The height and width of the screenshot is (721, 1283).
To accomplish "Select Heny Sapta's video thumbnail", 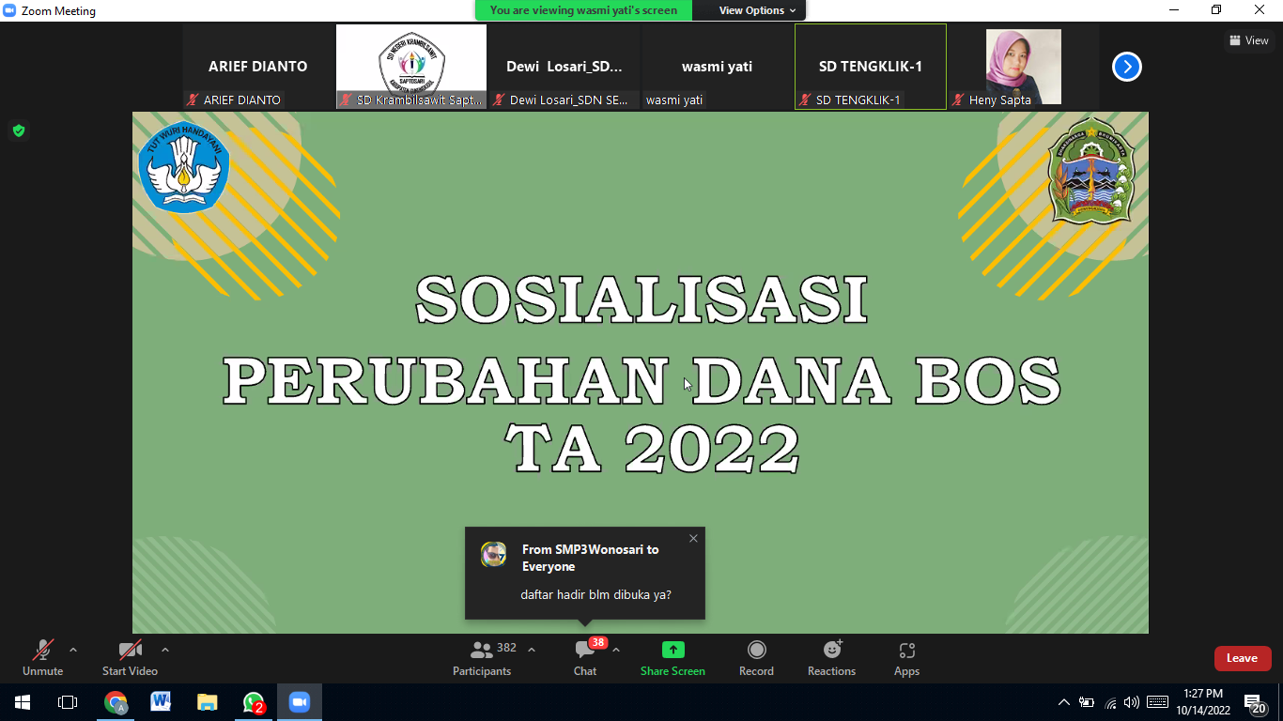I will [1023, 67].
